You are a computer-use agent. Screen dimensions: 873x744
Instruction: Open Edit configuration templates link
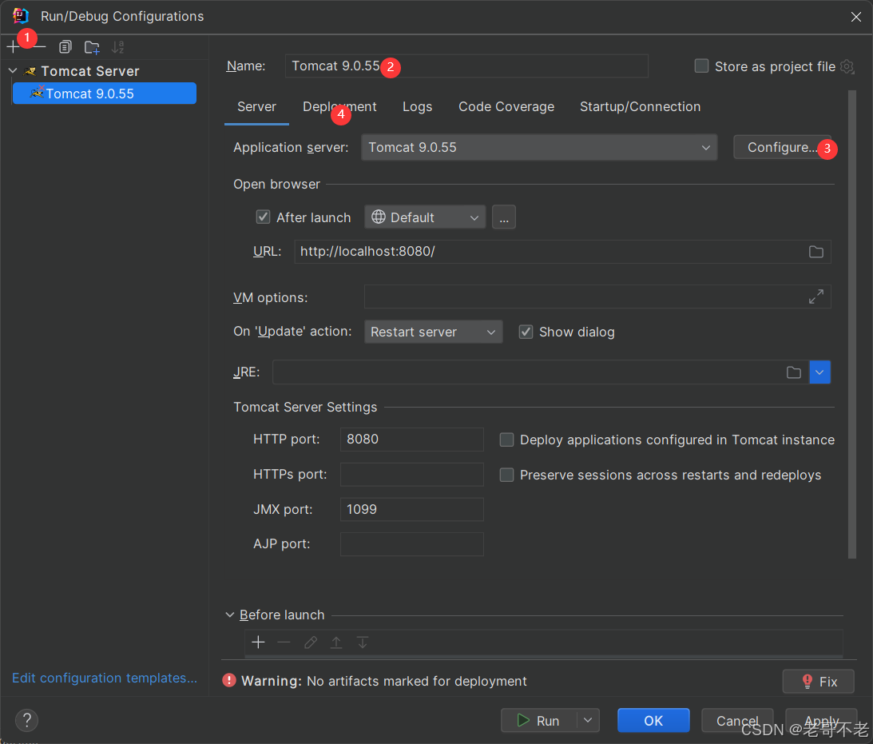click(x=105, y=678)
